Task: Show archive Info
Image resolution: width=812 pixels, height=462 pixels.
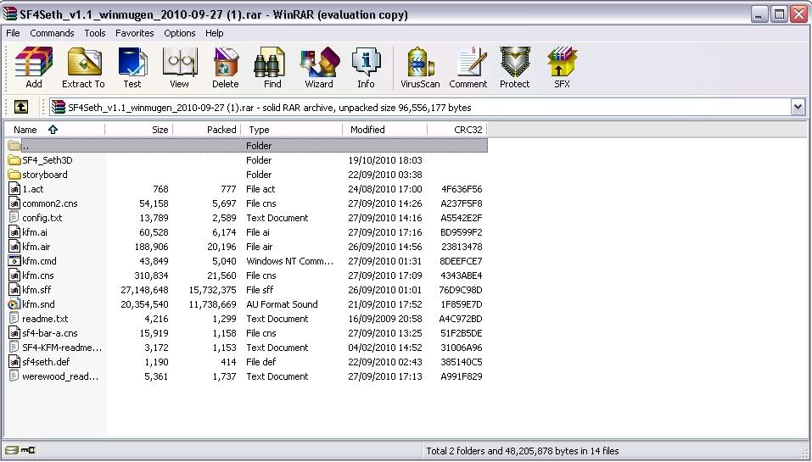Action: tap(366, 67)
